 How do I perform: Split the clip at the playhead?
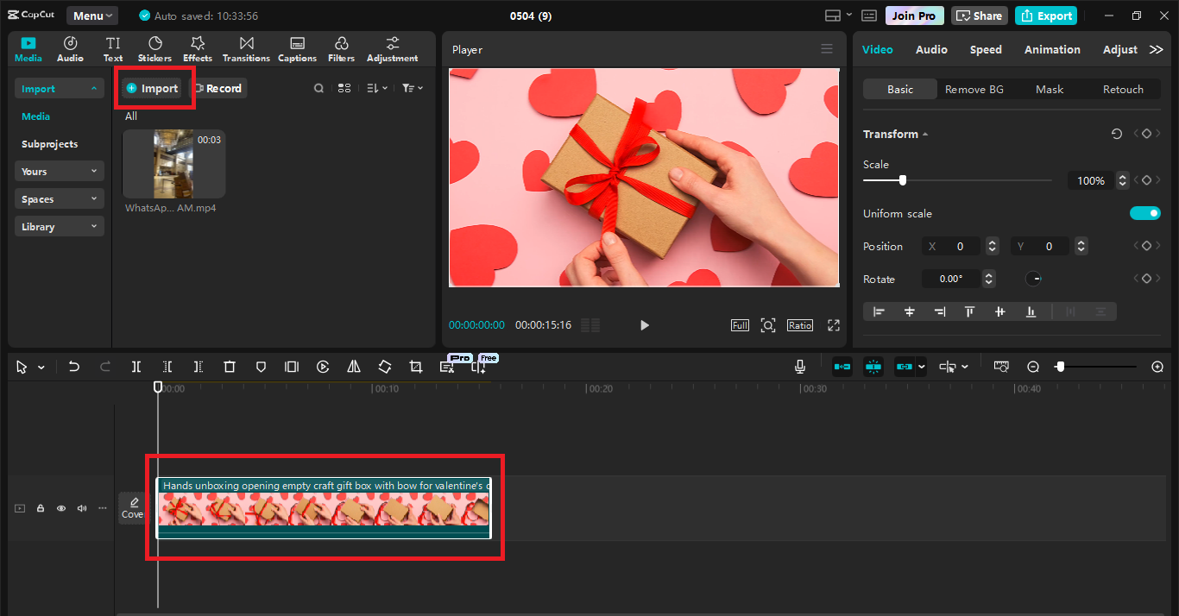136,366
